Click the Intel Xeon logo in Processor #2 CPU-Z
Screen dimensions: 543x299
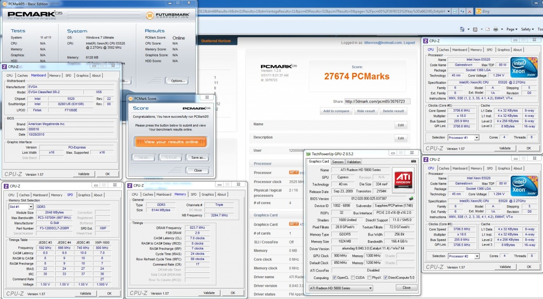click(x=524, y=186)
